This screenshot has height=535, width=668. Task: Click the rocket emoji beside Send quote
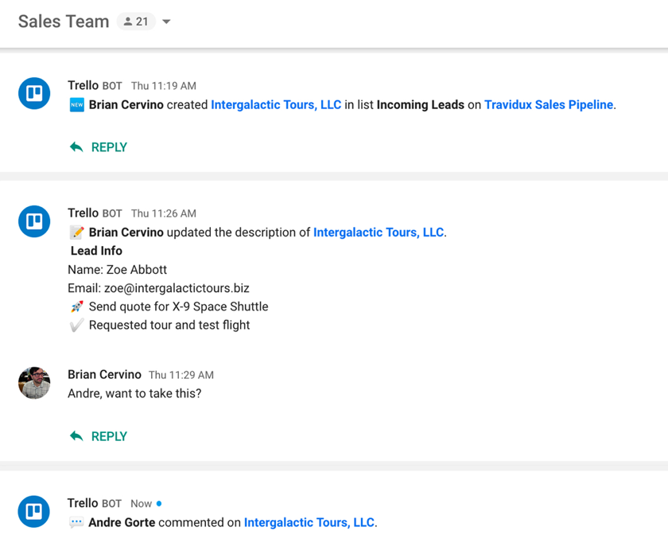76,307
